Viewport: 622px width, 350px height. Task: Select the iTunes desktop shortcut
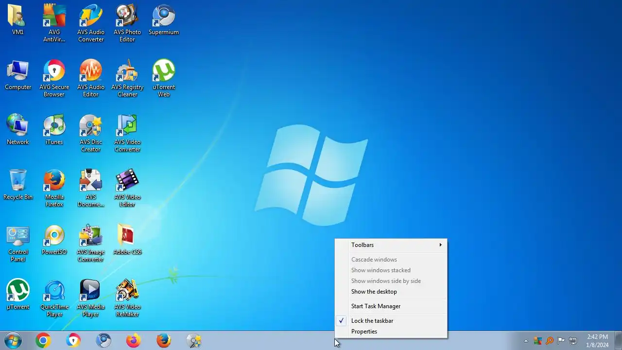[x=54, y=129]
